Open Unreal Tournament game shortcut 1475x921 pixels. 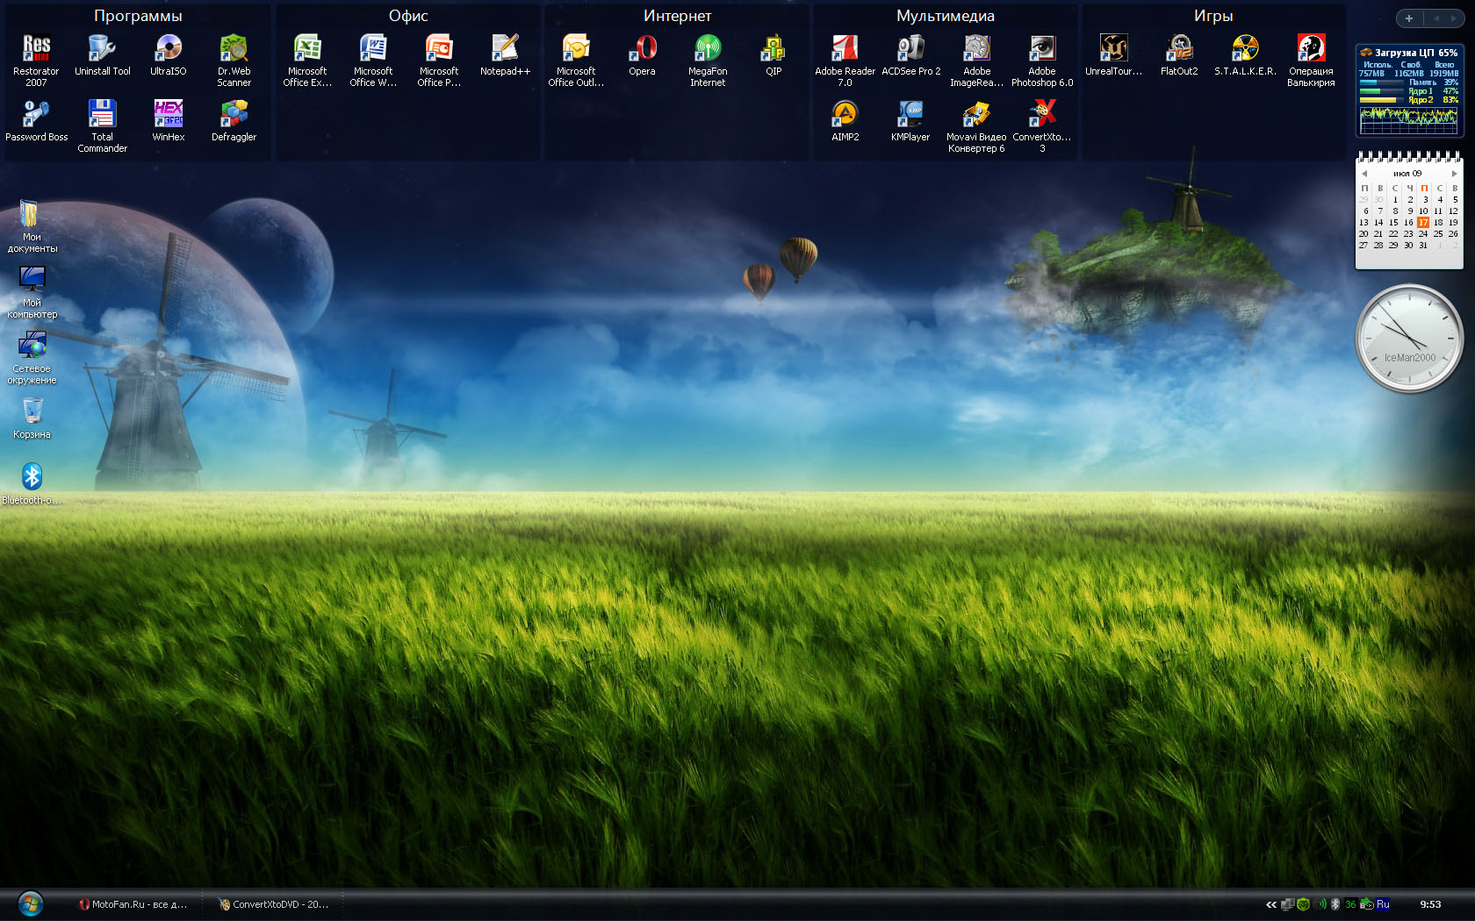[x=1113, y=54]
